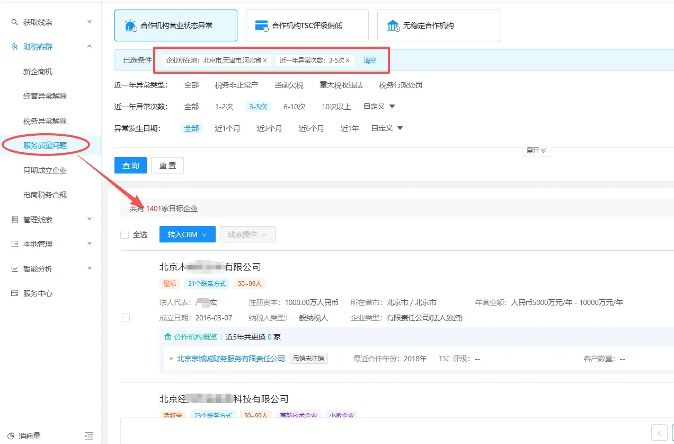
Task: Open the company ending 科技有限公司
Action: tap(224, 399)
